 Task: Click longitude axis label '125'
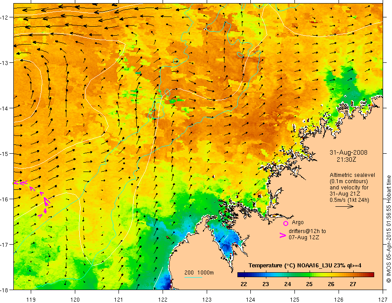click(x=295, y=299)
